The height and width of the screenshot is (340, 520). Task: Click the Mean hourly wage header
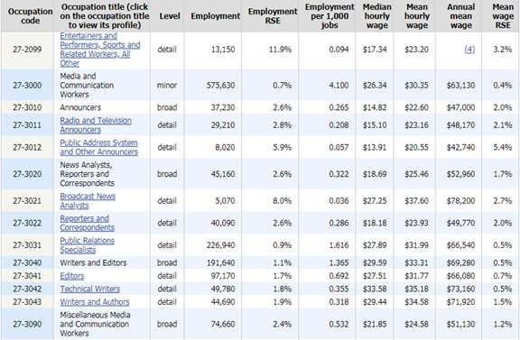(417, 16)
